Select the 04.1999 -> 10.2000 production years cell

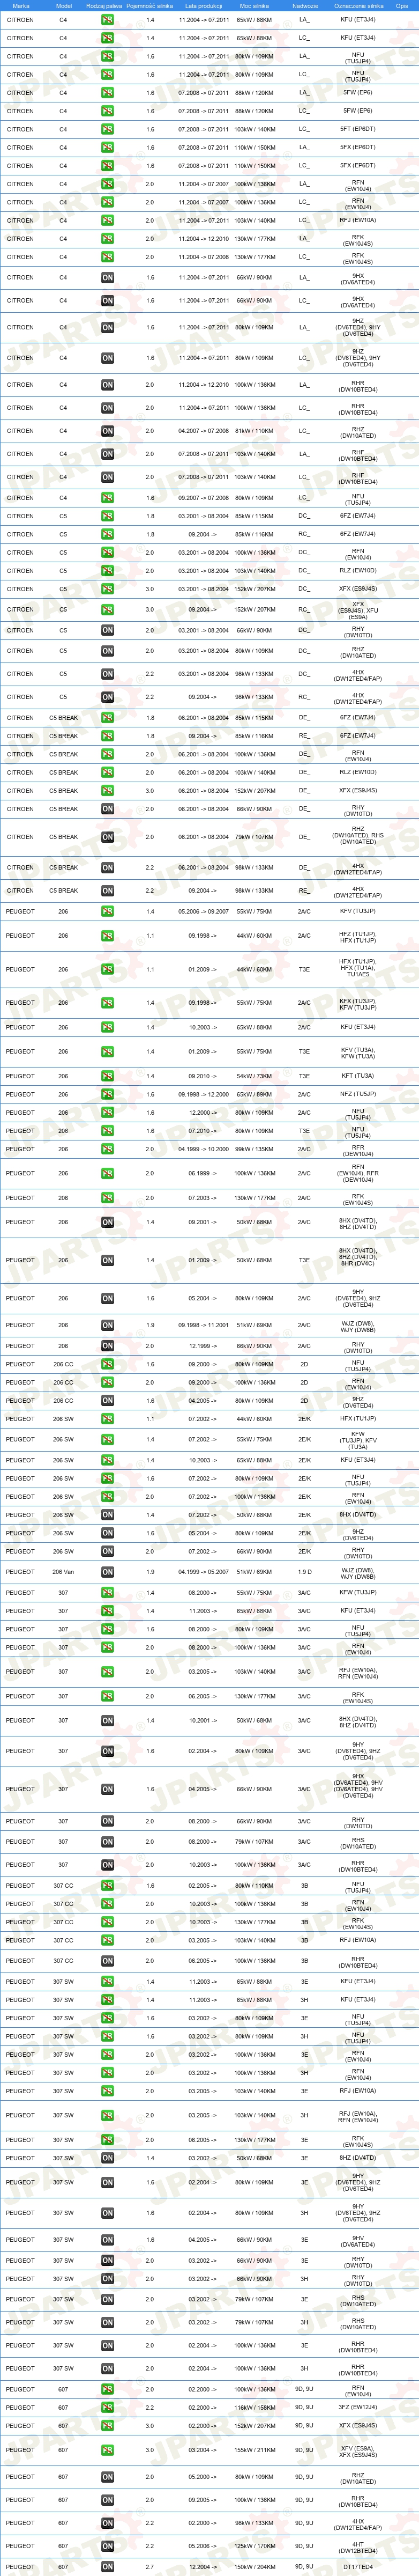coord(204,1149)
